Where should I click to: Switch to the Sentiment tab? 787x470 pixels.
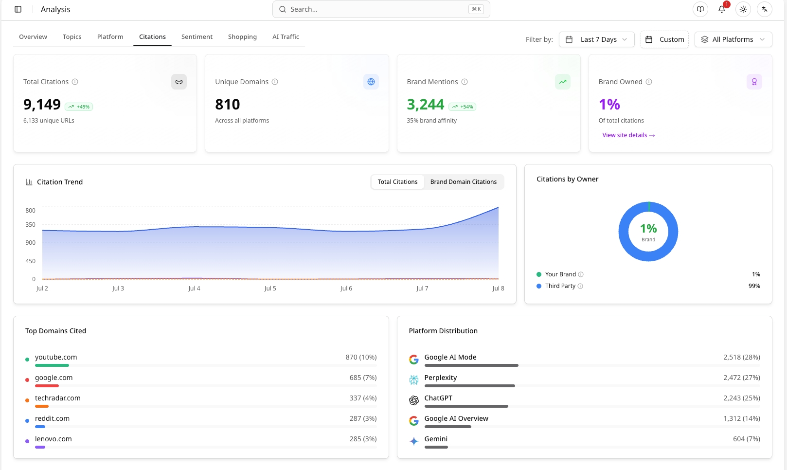coord(197,37)
